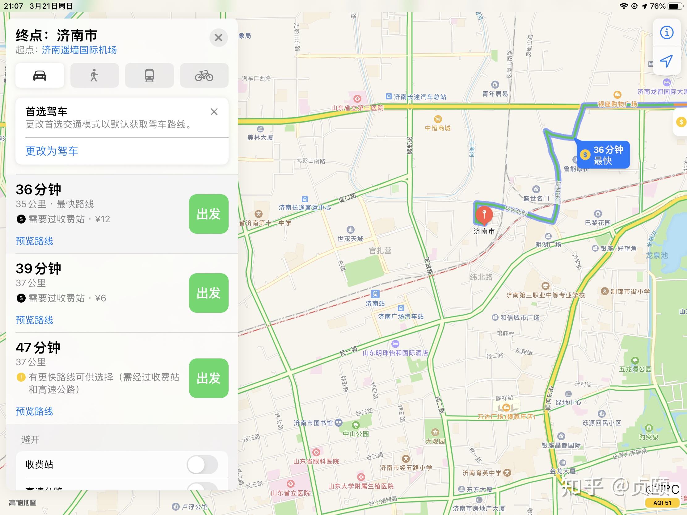Tap the 山东大学附属生殖医院 marker

(361, 477)
